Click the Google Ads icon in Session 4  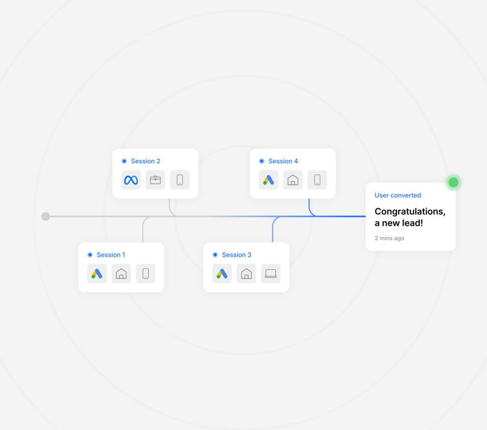(269, 180)
